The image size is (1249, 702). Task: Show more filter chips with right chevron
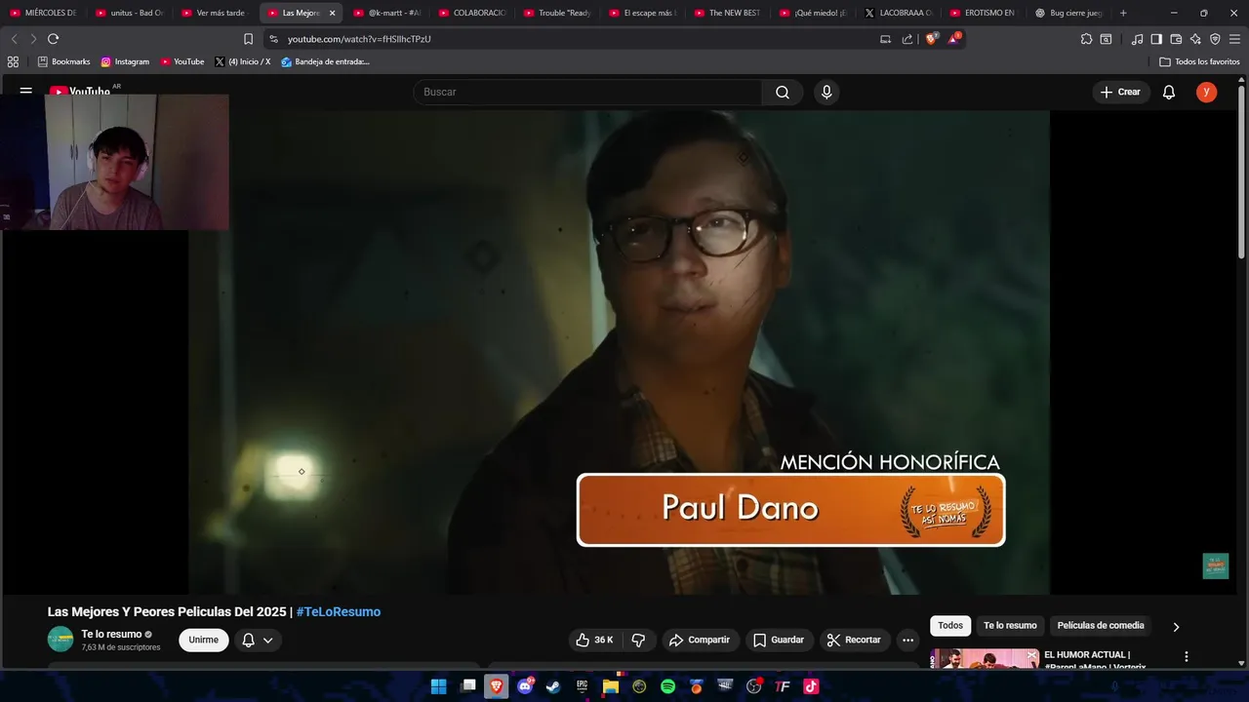(1176, 627)
